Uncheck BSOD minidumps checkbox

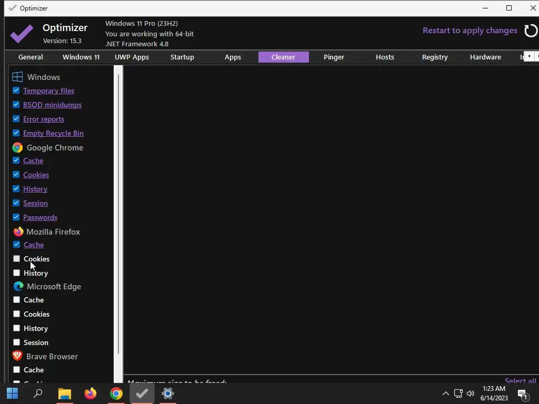[16, 105]
